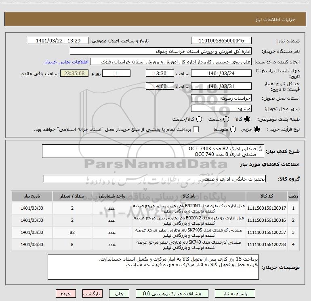
Task: Click the buyer organization name field
Action: pos(161,51)
